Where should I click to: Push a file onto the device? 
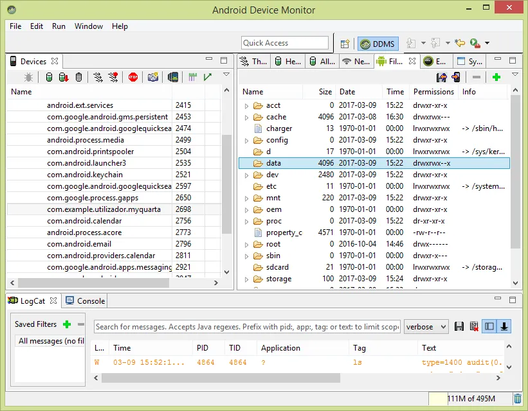[456, 77]
